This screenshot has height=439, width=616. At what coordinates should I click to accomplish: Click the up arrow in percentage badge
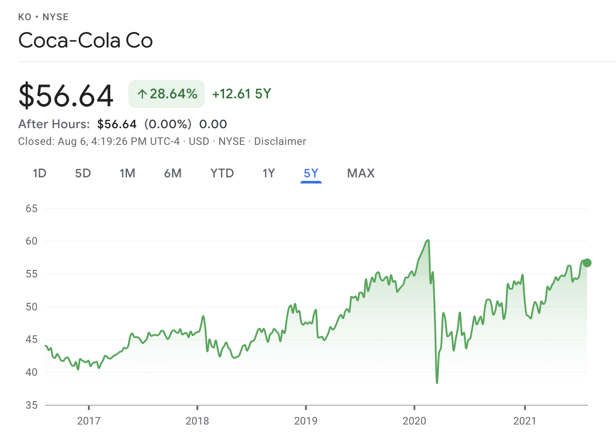click(142, 94)
